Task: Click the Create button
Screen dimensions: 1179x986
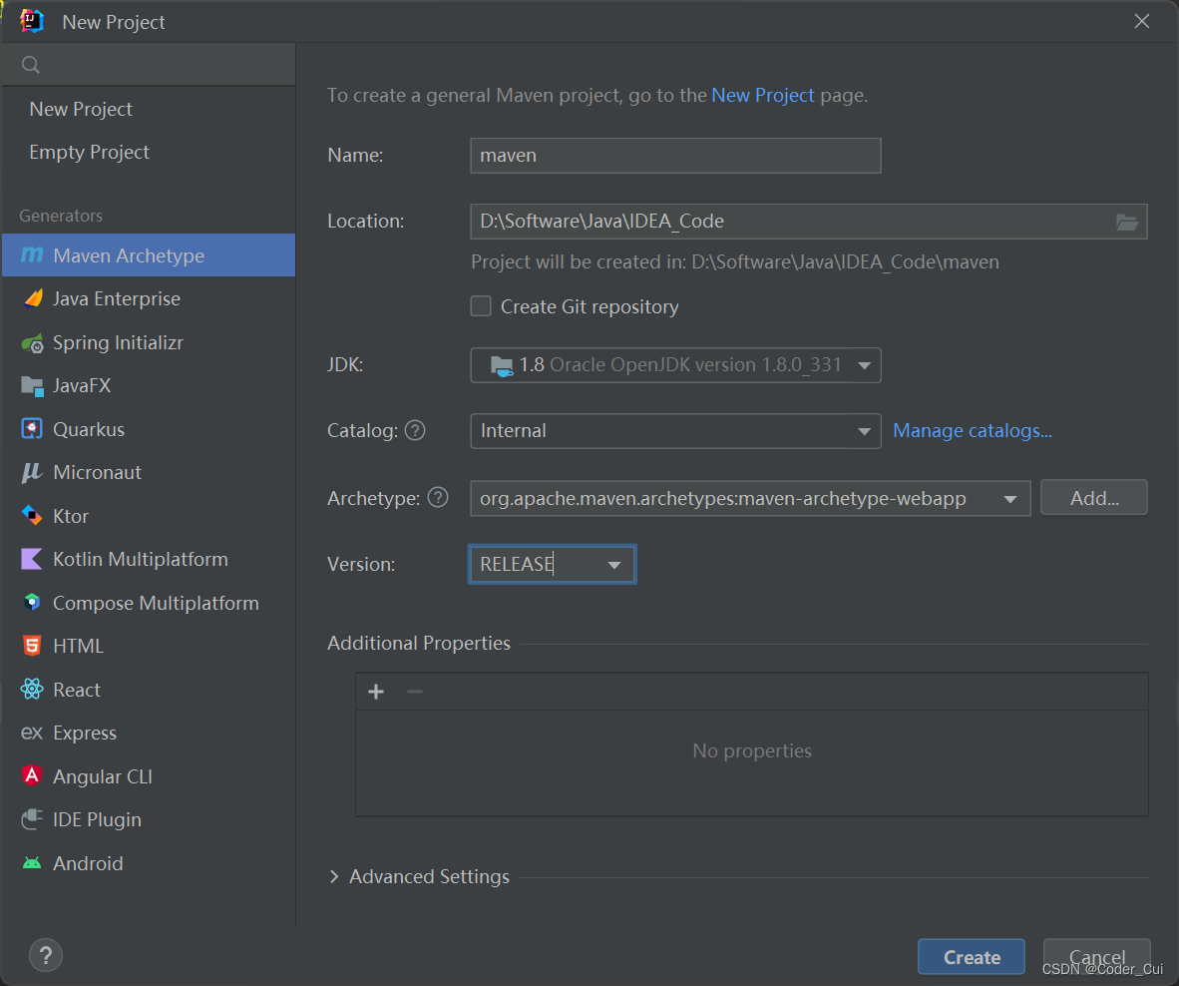Action: click(x=972, y=957)
